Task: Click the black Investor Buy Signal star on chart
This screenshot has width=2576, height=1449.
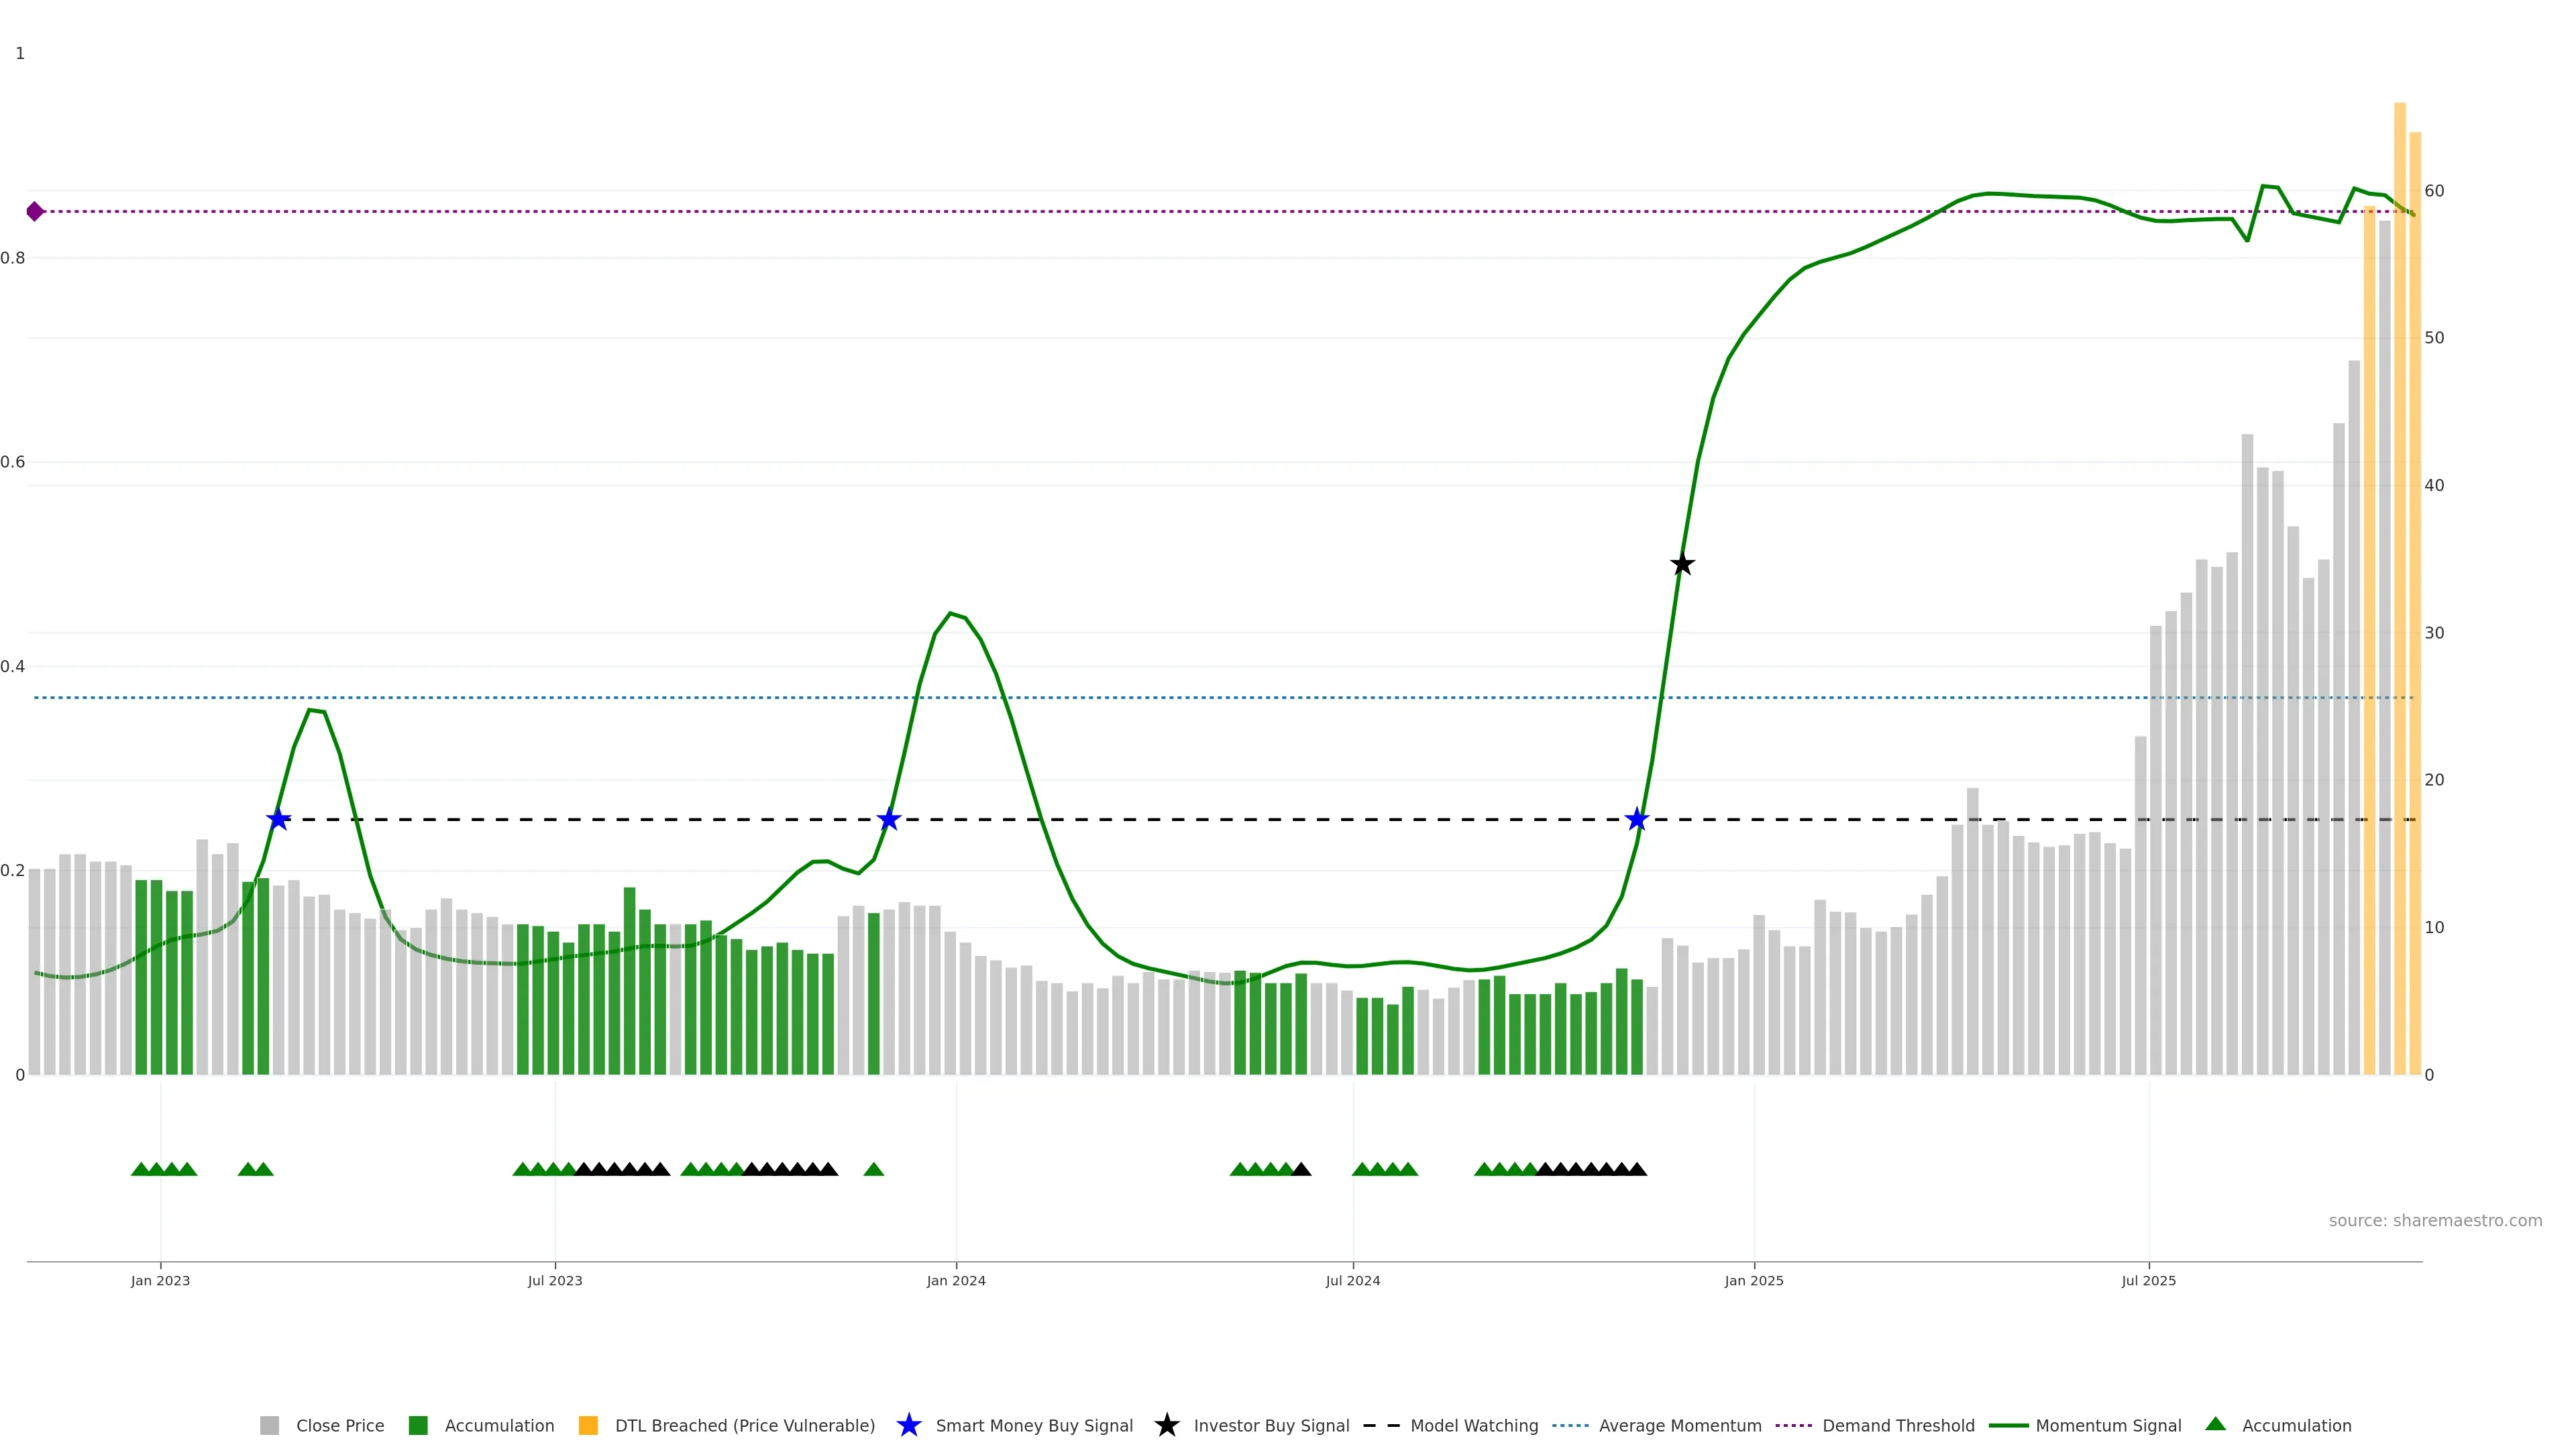Action: (1682, 564)
